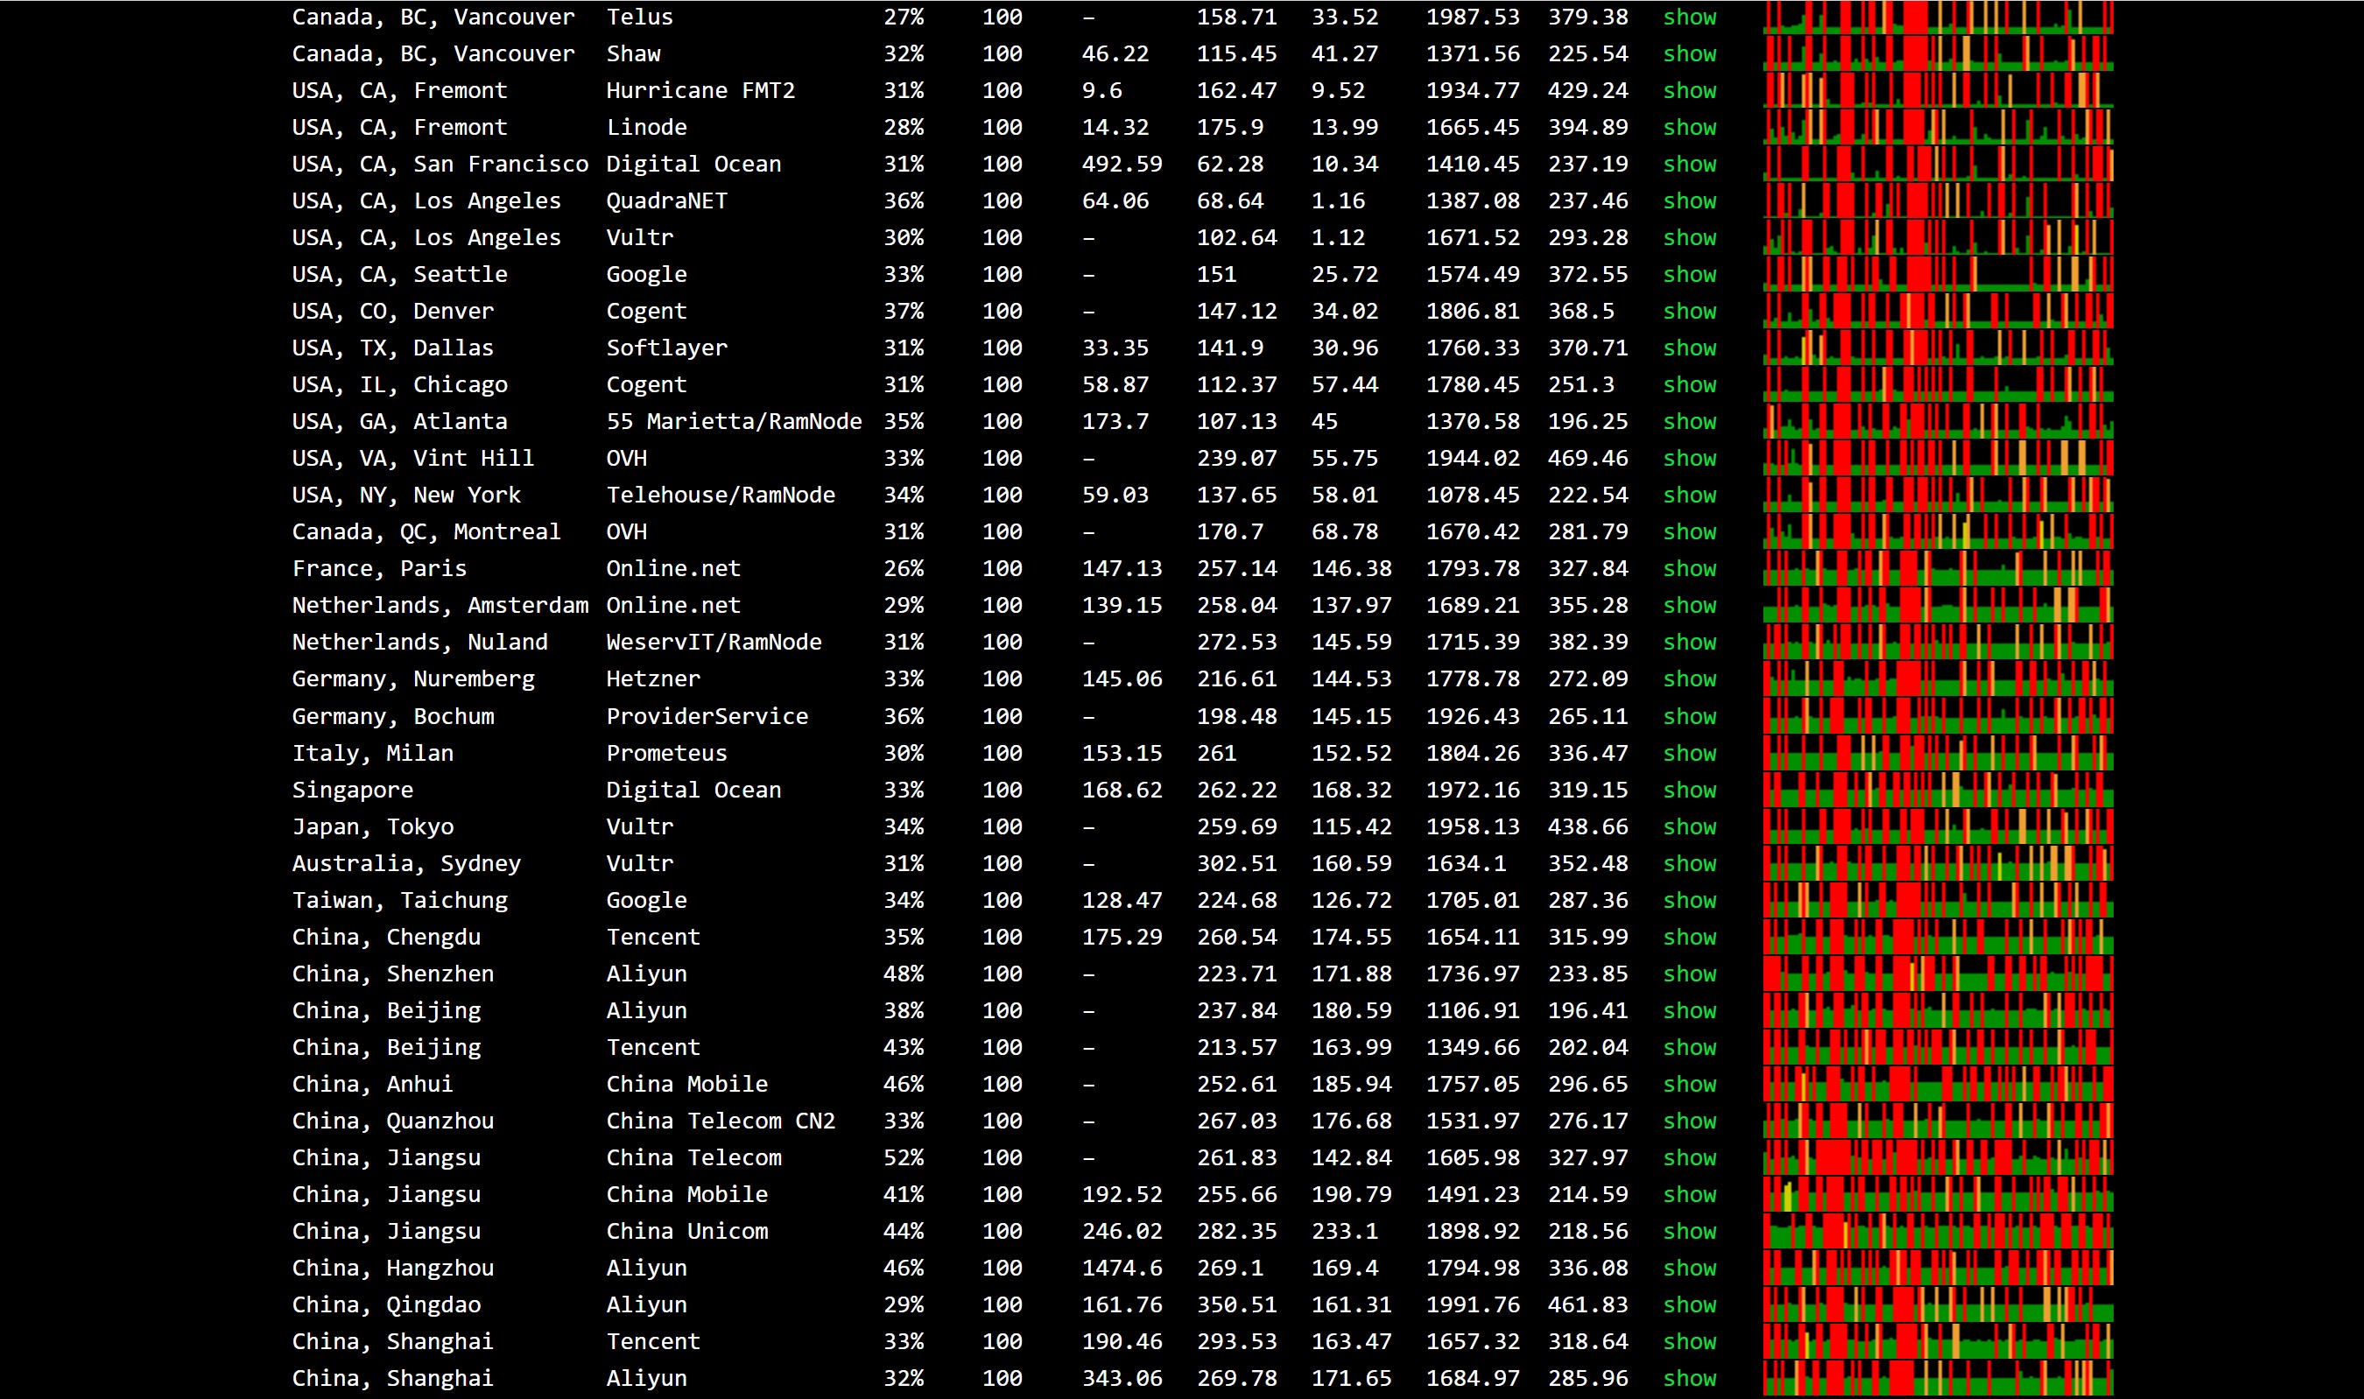Click latency graph for Linode Fremont row
Image resolution: width=2364 pixels, height=1399 pixels.
1937,127
